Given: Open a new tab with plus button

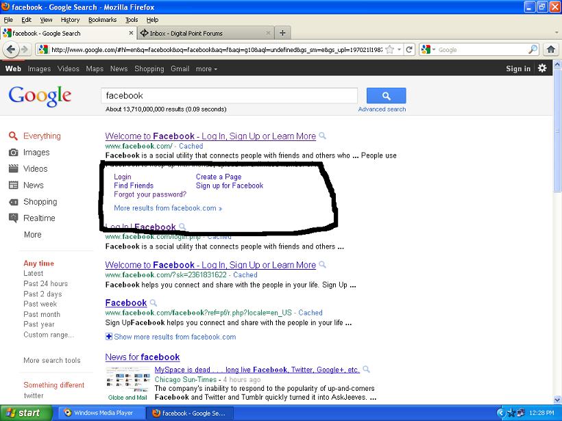Looking at the screenshot, I should [x=282, y=33].
